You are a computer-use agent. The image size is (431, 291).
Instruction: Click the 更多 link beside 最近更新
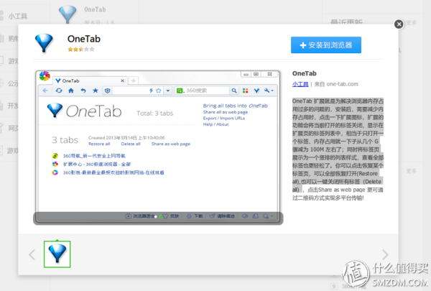pos(411,22)
